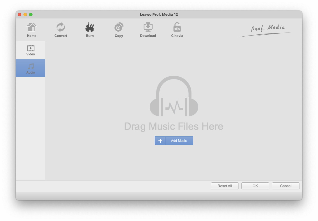Screen dimensions: 318x221
Task: Click the plus icon beside Add Music
Action: pyautogui.click(x=160, y=141)
